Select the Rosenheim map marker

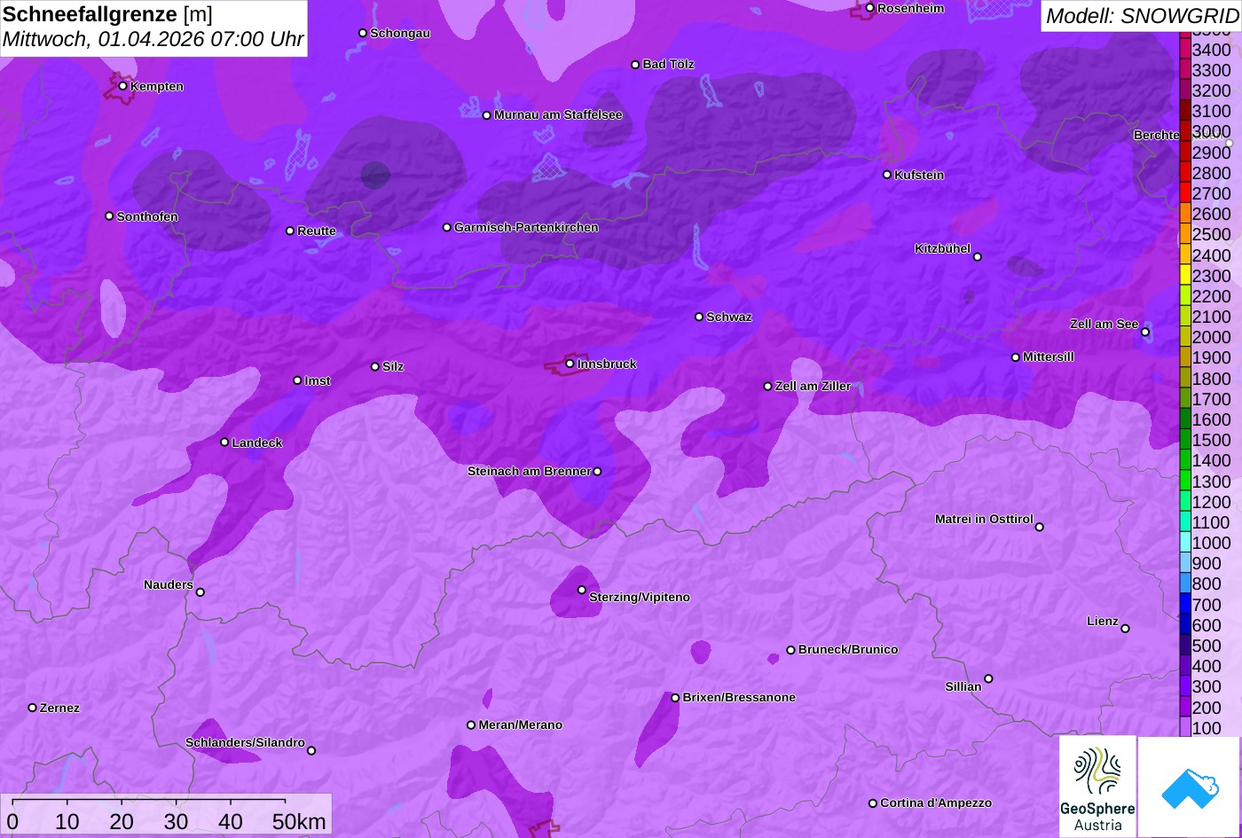click(870, 8)
